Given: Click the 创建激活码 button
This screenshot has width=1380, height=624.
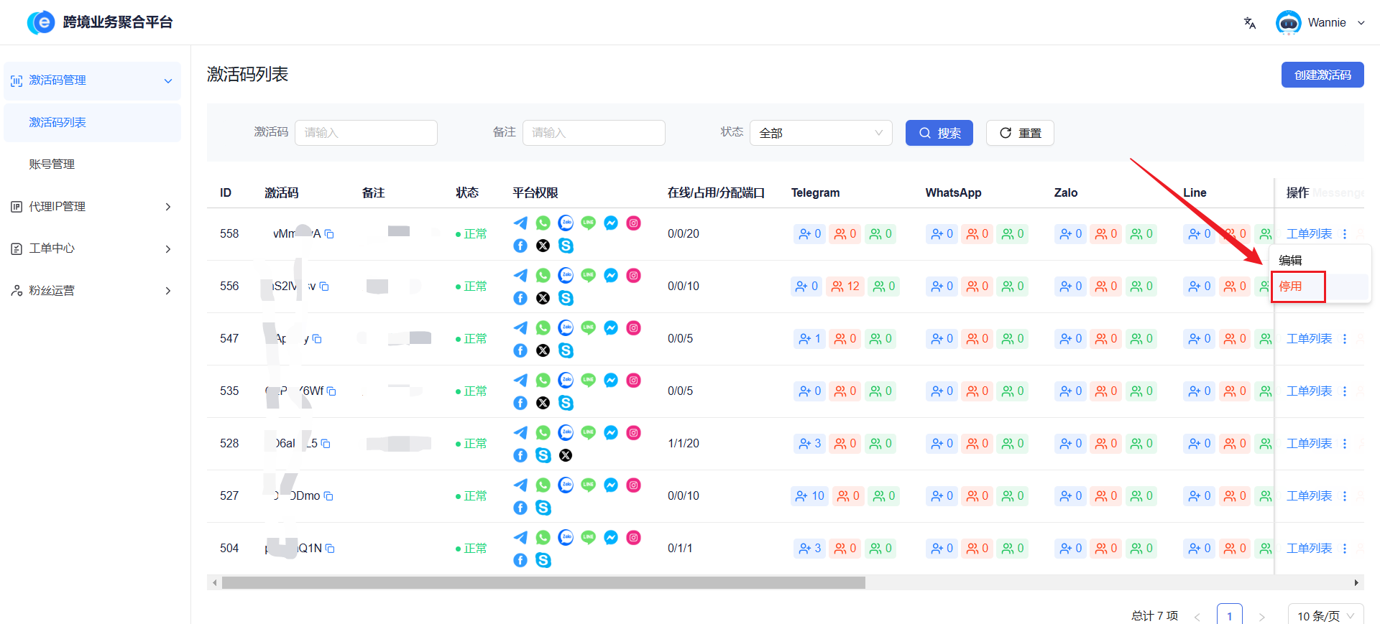Looking at the screenshot, I should tap(1322, 75).
